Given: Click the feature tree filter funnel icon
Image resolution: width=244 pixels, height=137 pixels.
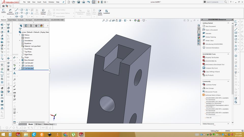Looking at the screenshot, I should (x=20, y=29).
